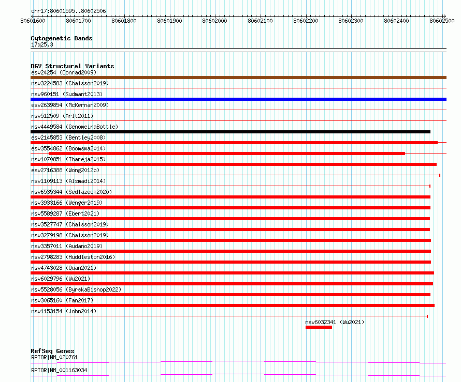461x382 pixels.
Task: Select the blue nsv960151 variant bar
Action: coord(238,99)
